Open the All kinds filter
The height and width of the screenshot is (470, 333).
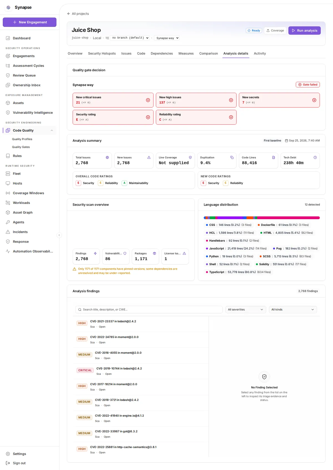tap(293, 310)
